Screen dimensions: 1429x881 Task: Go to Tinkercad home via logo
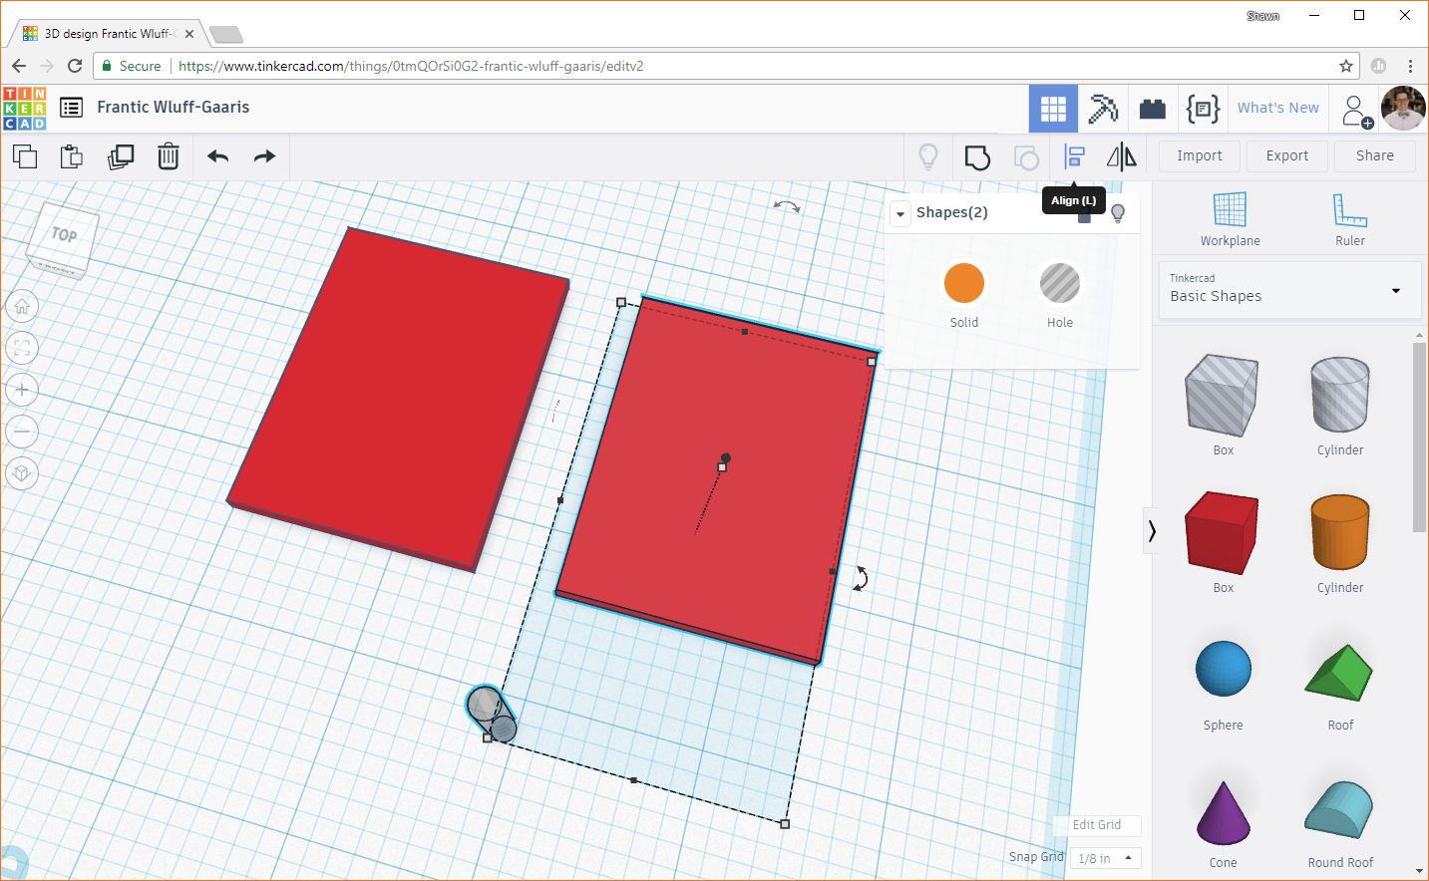pyautogui.click(x=25, y=109)
